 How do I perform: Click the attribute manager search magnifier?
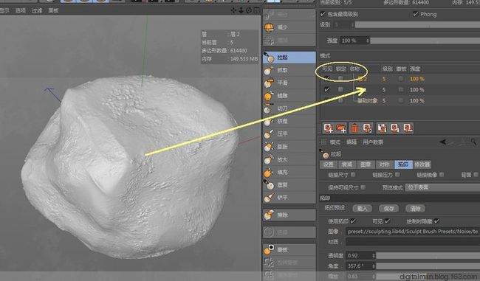474,142
